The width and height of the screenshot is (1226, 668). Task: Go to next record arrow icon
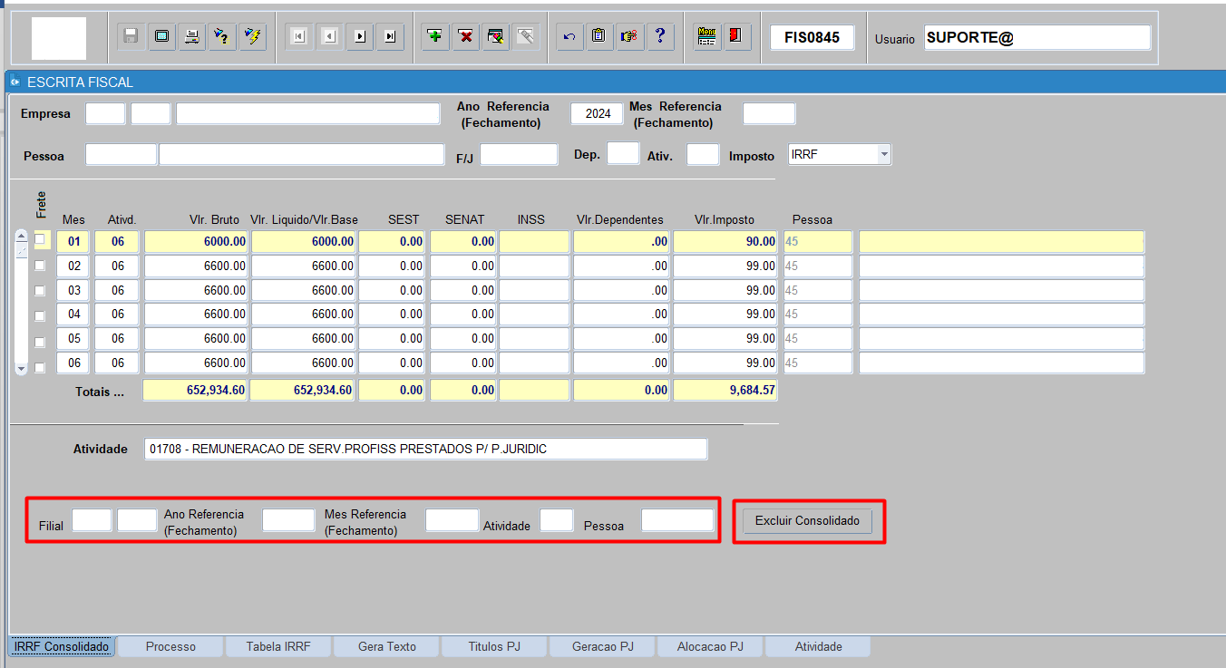click(x=360, y=36)
